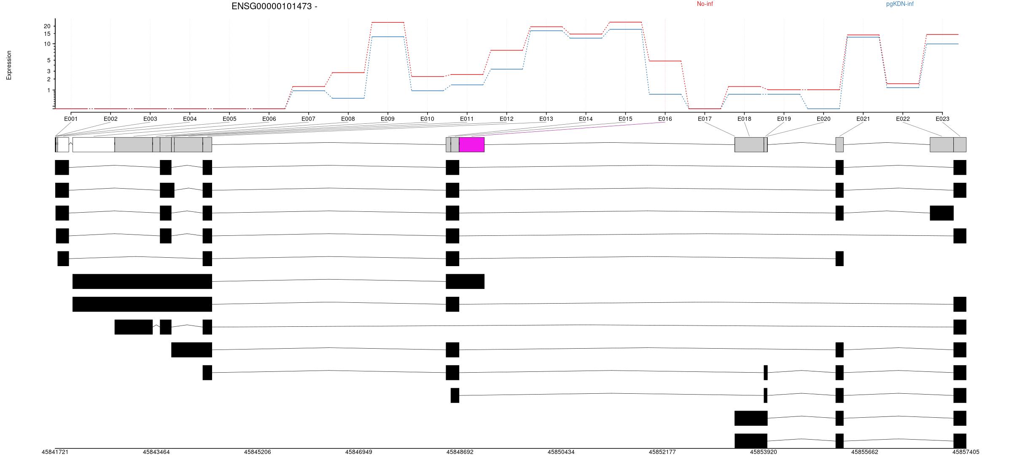1012x459 pixels.
Task: Click blue pgKDN-inf line segment above E023
Action: (x=942, y=44)
